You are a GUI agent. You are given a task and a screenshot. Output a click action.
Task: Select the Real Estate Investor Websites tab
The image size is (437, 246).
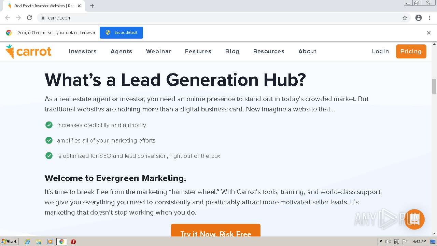pyautogui.click(x=43, y=6)
